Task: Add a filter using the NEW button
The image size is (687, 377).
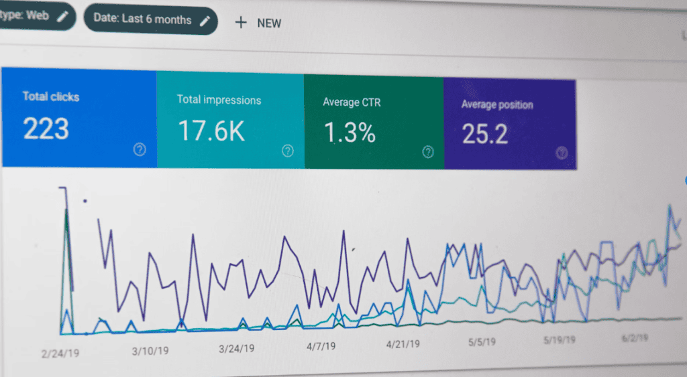Action: pos(258,23)
